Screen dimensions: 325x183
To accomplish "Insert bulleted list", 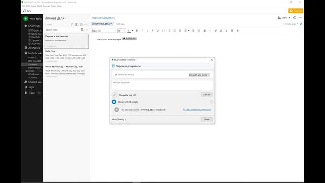I will coord(169,30).
